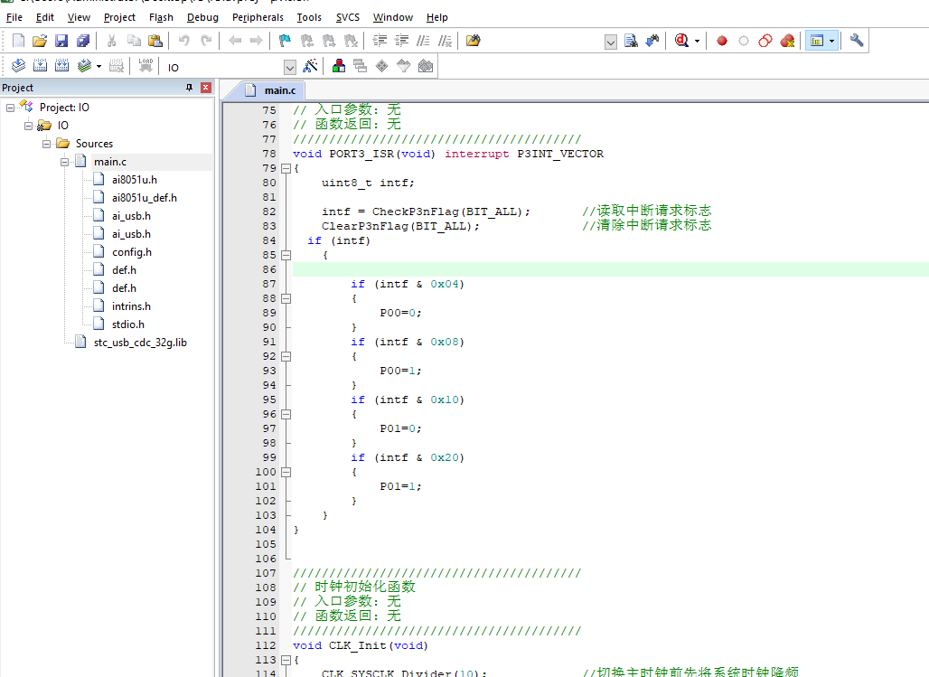Pin the Project panel
929x677 pixels.
point(190,87)
